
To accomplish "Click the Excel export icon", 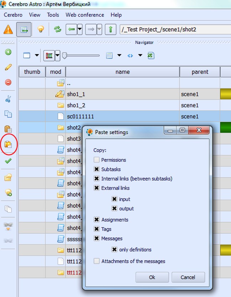I will tap(151, 55).
